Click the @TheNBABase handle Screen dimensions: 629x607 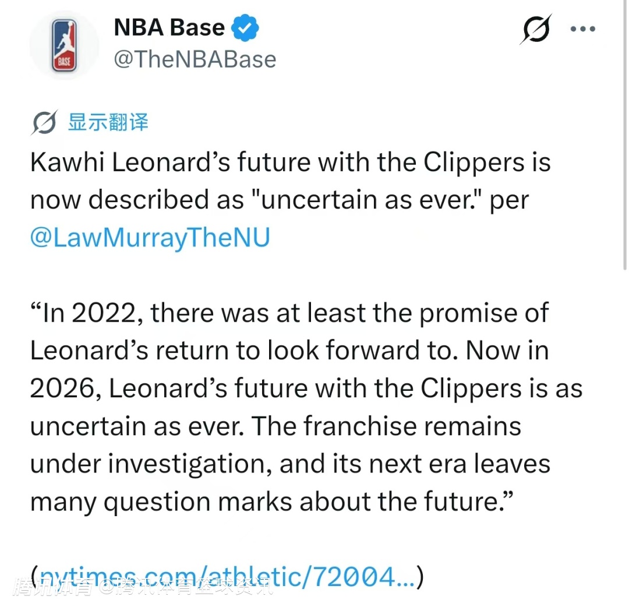coord(195,59)
